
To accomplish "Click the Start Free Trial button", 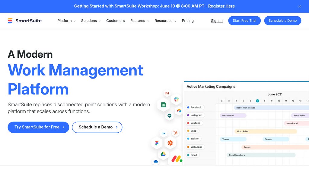I will (244, 21).
